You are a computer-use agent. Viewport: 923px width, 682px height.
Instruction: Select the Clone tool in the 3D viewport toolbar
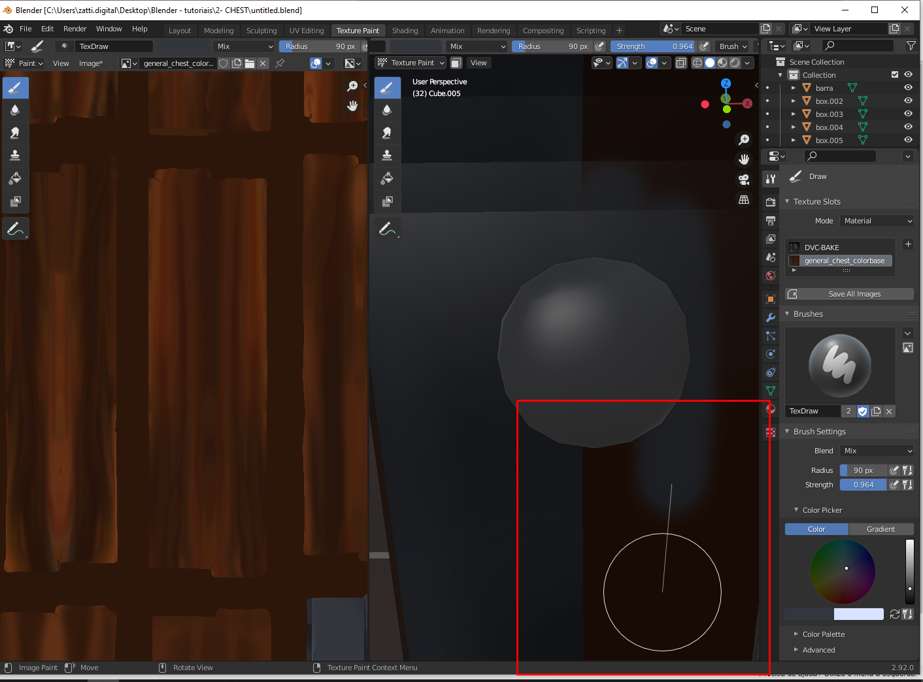coord(387,155)
